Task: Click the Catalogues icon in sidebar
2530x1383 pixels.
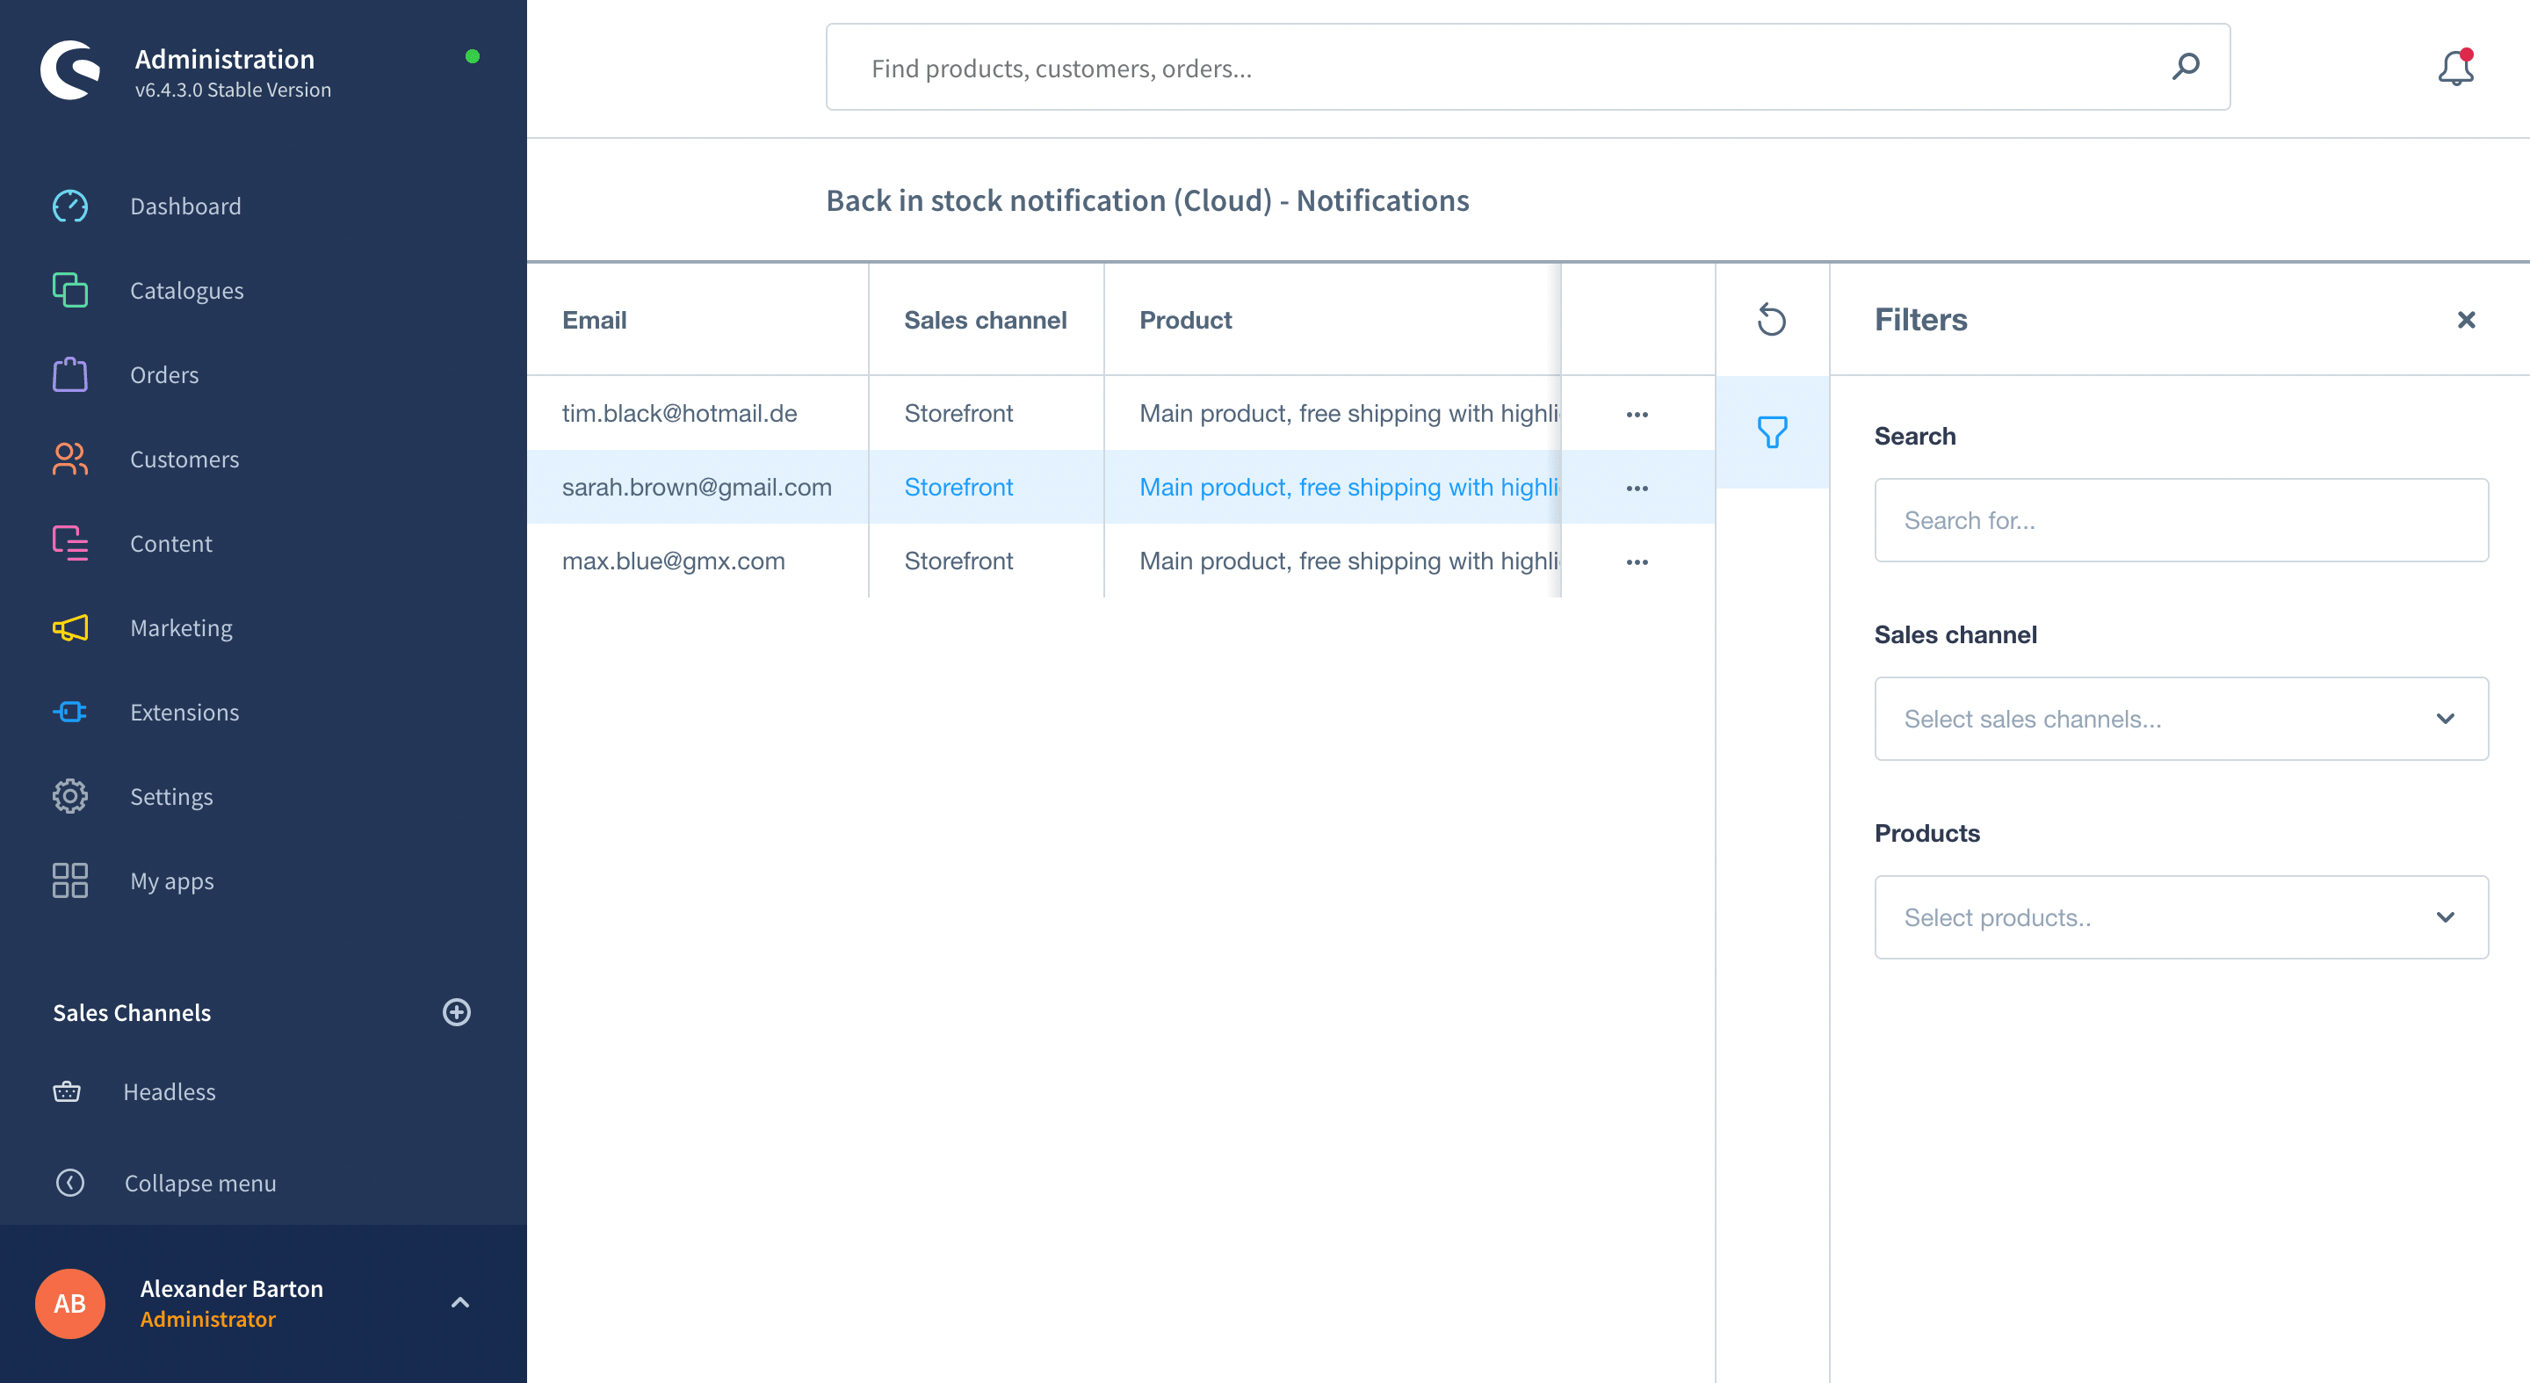Action: (69, 290)
